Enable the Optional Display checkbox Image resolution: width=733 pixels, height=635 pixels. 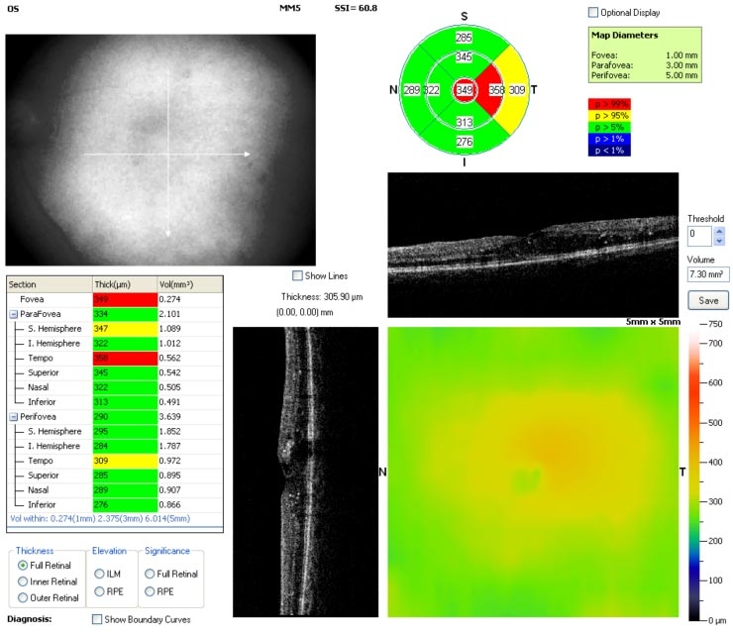tap(593, 13)
